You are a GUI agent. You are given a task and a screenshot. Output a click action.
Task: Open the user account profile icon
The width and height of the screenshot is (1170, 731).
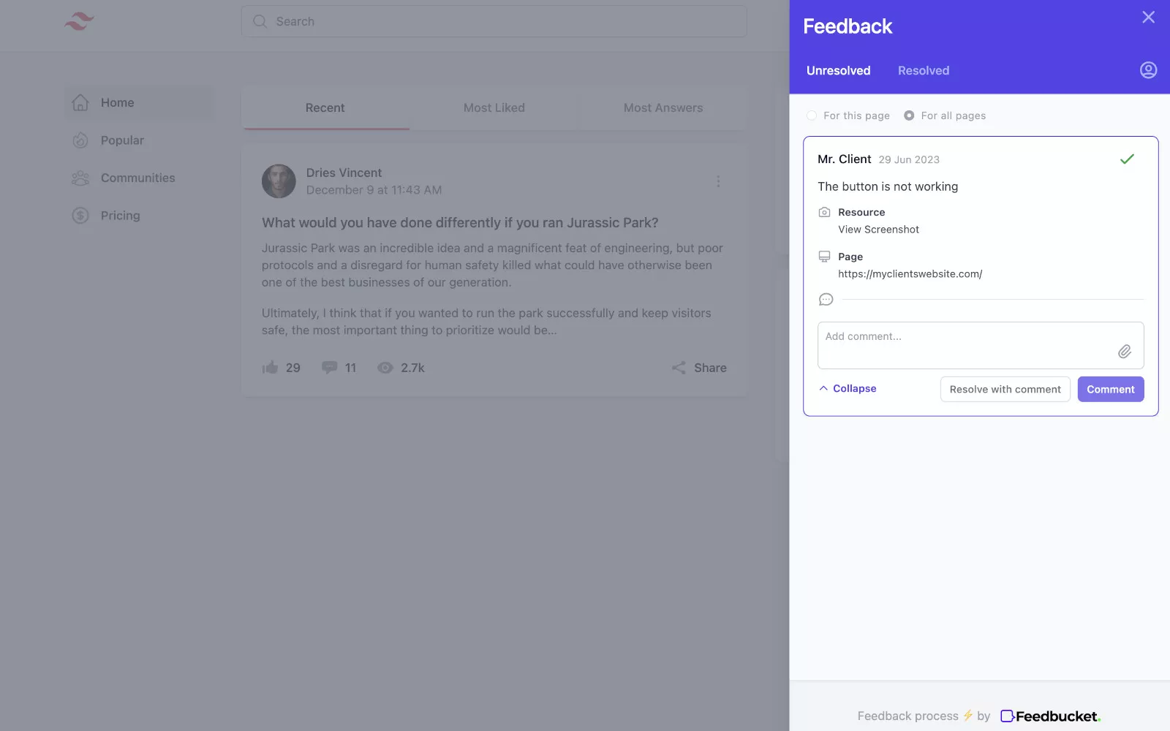tap(1148, 70)
